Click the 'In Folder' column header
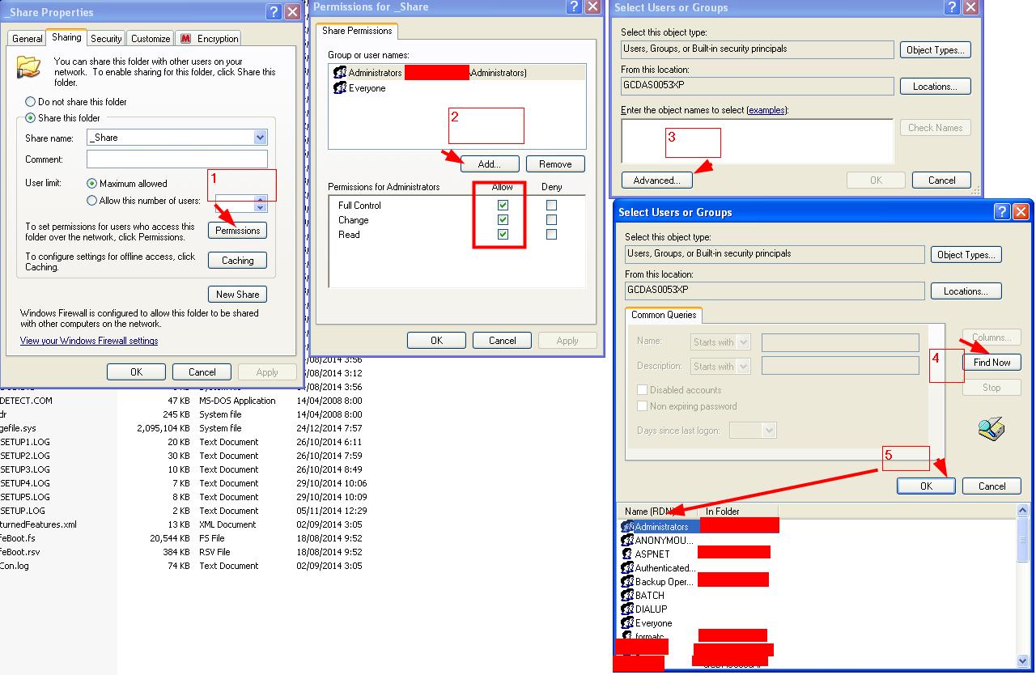Viewport: 1036px width, 675px height. tap(738, 512)
